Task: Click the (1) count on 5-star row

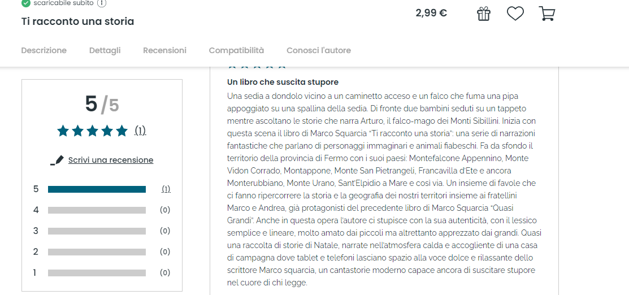Action: [x=166, y=189]
